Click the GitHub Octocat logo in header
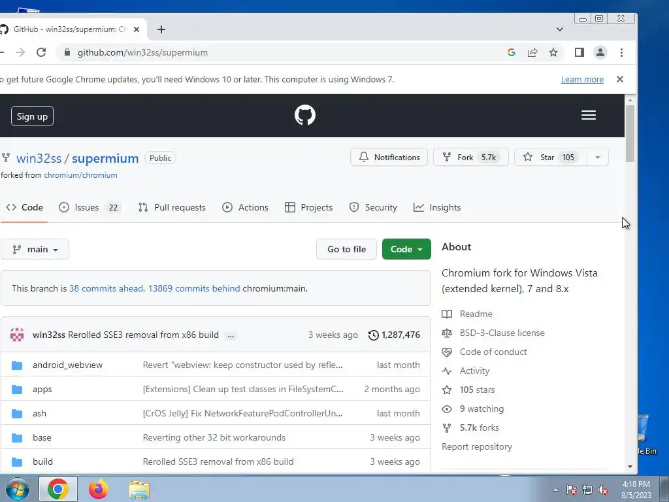The width and height of the screenshot is (669, 502). 304,115
